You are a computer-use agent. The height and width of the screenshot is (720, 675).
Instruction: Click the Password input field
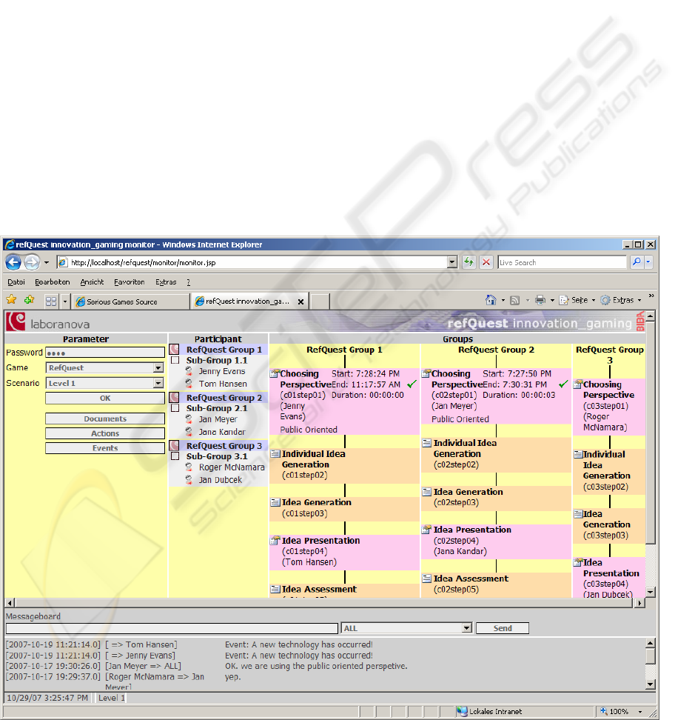tap(105, 353)
